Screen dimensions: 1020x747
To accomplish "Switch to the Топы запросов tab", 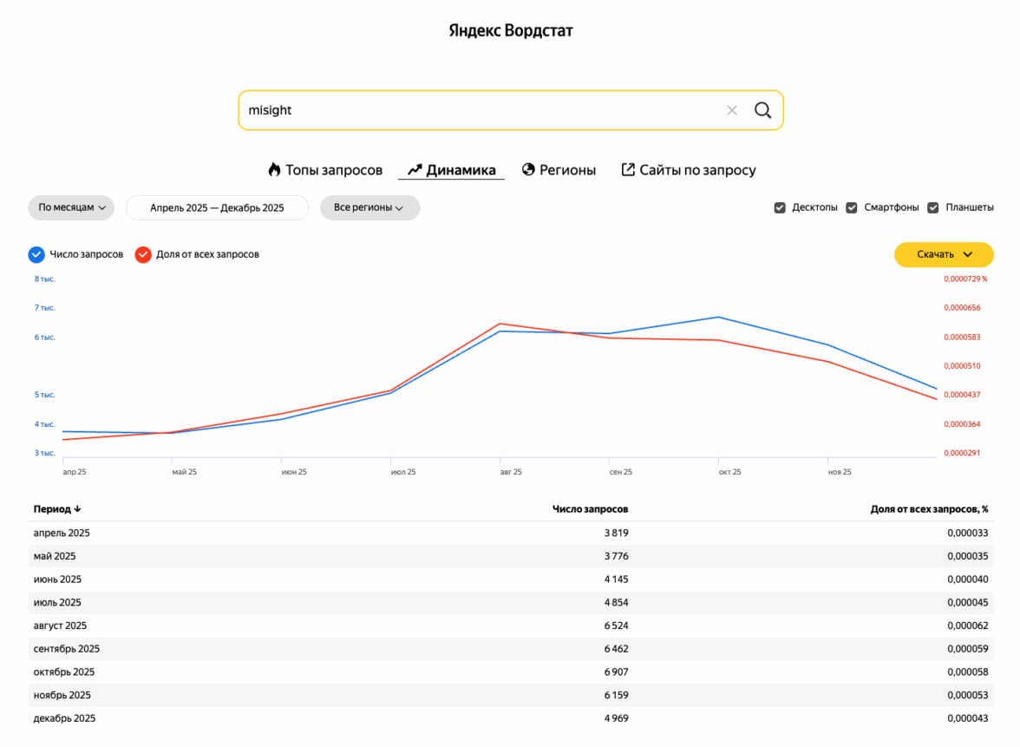I will pyautogui.click(x=334, y=170).
